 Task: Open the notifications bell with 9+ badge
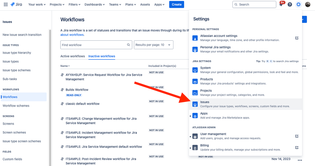(281, 4)
